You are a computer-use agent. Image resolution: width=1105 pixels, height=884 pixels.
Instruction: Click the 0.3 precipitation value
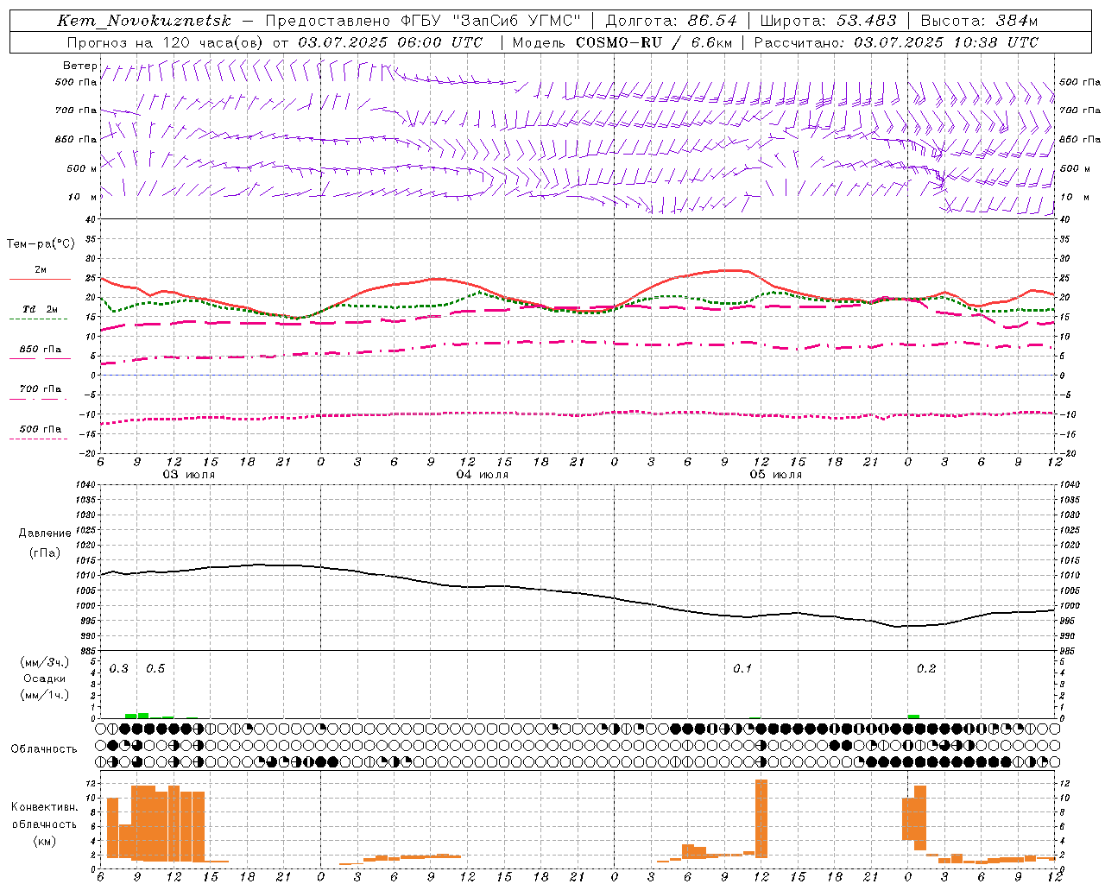tap(119, 669)
